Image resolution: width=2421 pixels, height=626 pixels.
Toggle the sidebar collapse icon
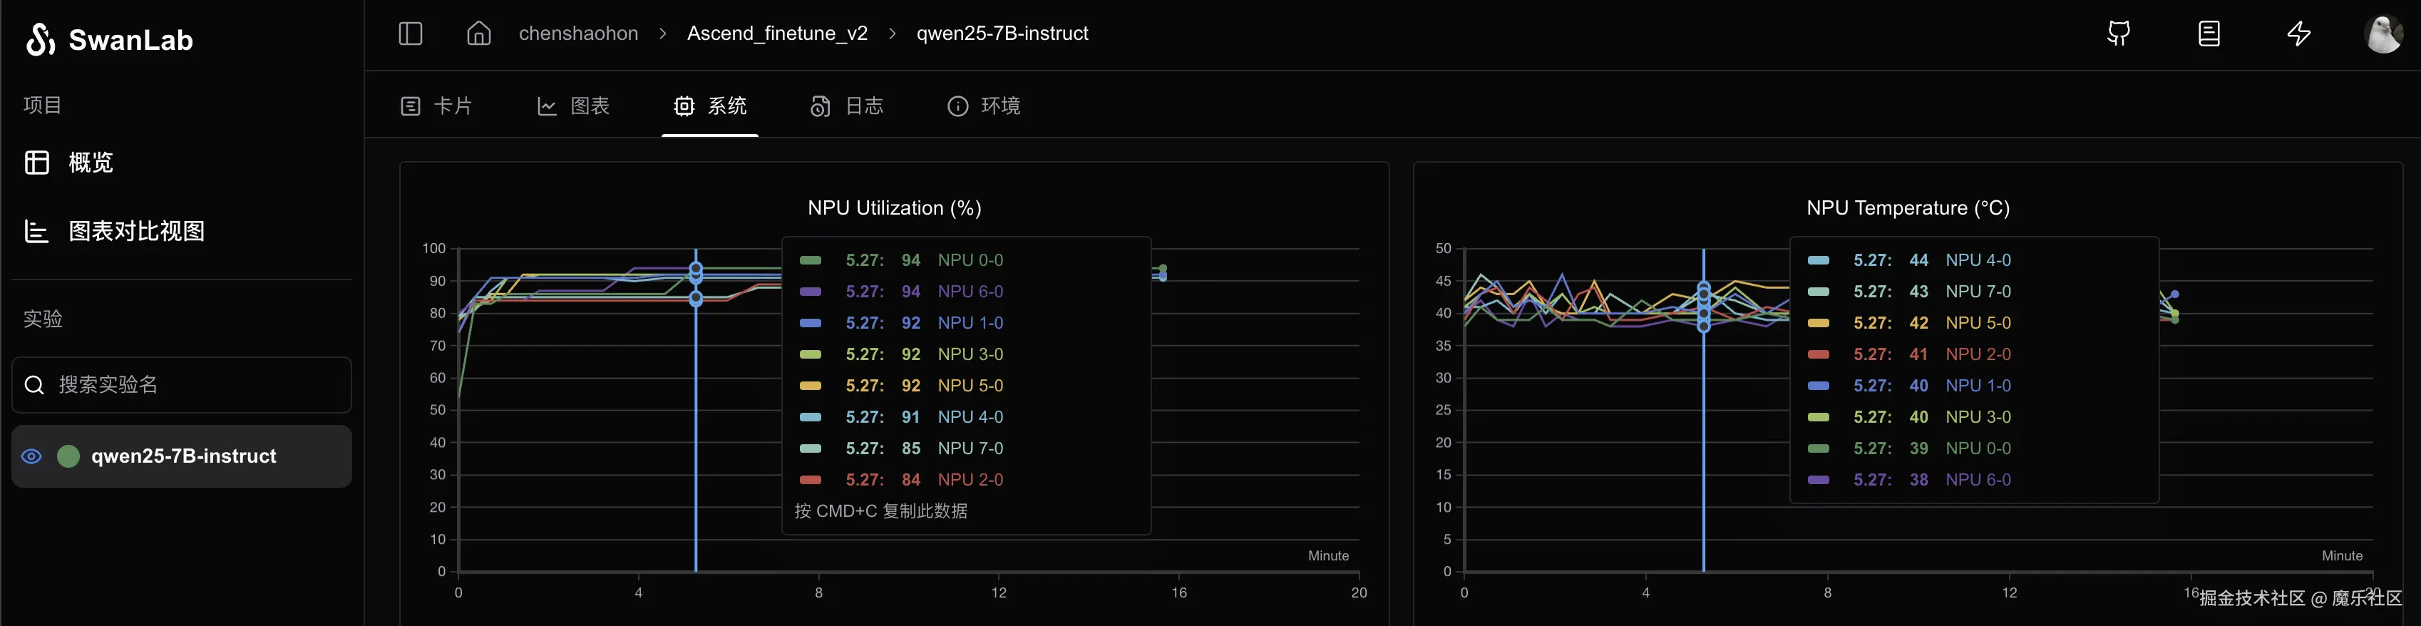tap(411, 34)
